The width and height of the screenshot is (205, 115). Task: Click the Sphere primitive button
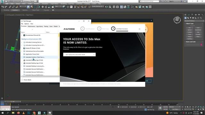click(x=190, y=30)
